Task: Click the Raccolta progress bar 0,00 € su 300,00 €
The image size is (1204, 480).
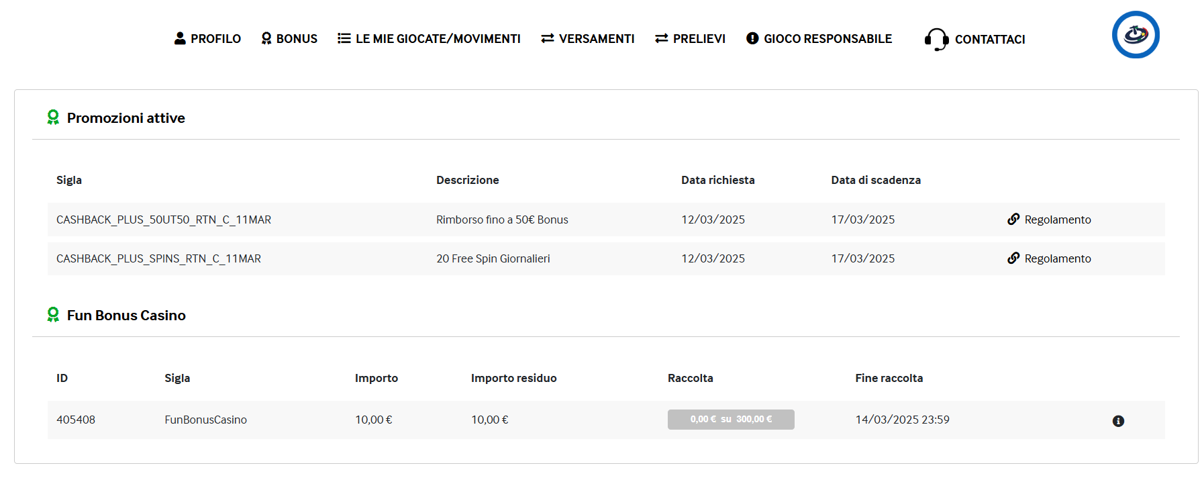Action: coord(731,420)
